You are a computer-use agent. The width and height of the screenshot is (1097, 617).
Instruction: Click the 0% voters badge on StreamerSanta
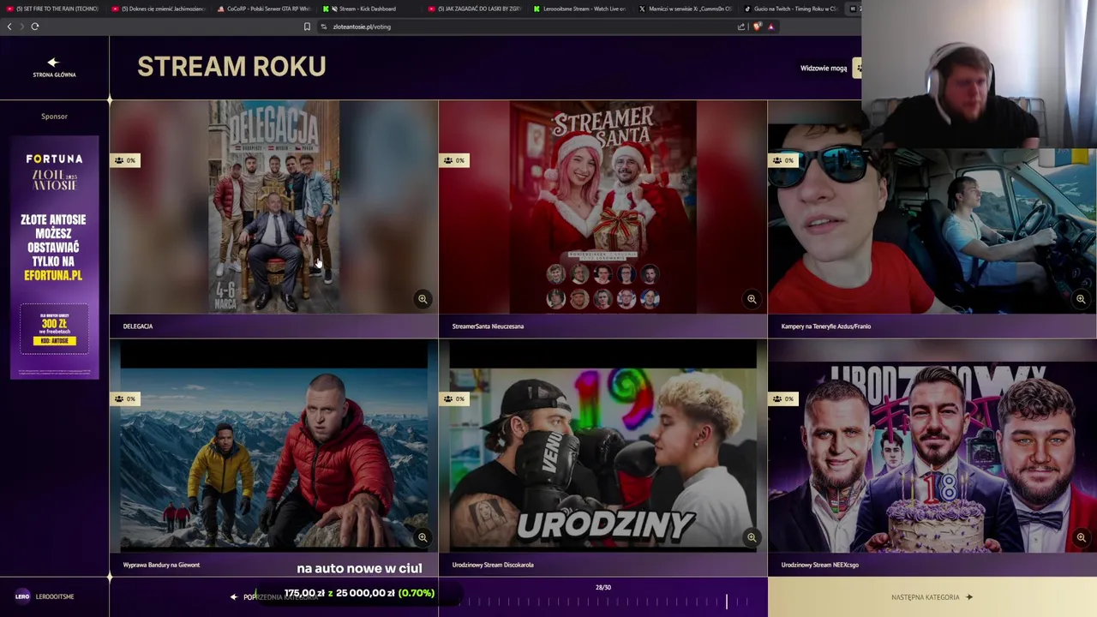[x=454, y=160]
